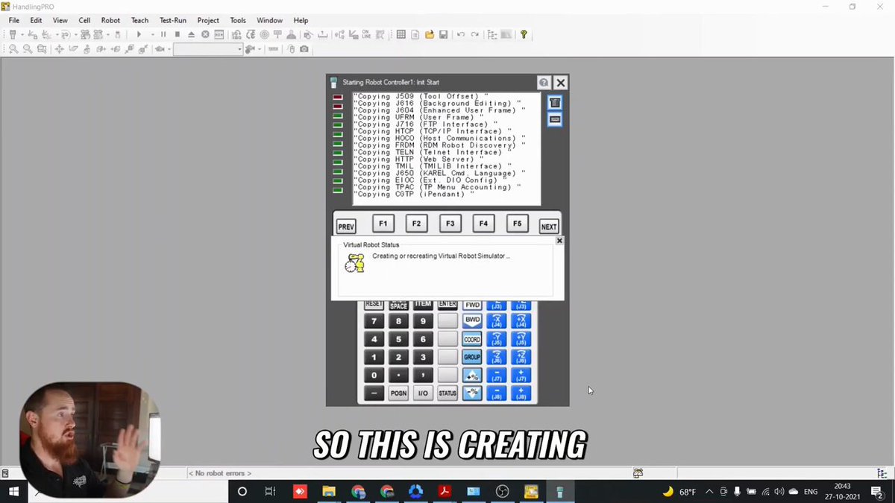
Task: Close the Virtual Robot Status popup
Action: click(x=559, y=241)
